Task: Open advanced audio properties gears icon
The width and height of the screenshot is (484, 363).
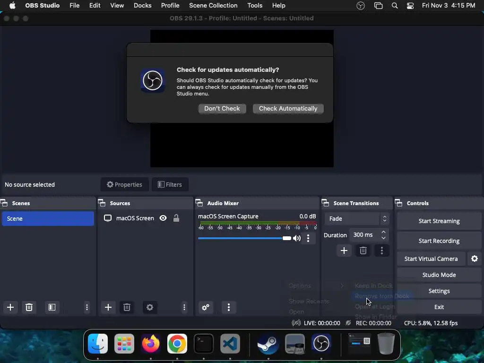Action: click(x=206, y=307)
